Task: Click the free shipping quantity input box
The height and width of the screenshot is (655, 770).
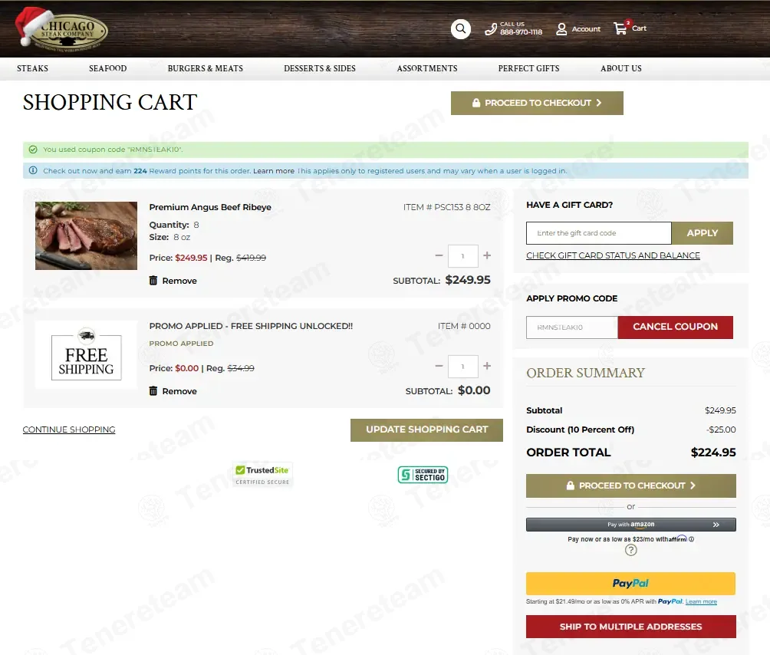Action: point(462,367)
